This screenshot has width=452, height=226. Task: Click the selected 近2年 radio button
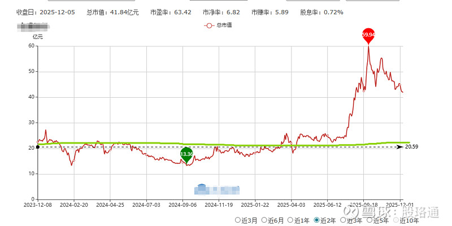click(316, 220)
